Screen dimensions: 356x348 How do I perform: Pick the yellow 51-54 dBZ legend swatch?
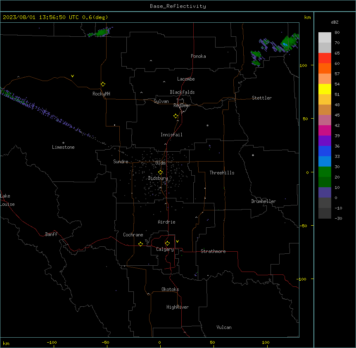click(x=325, y=89)
